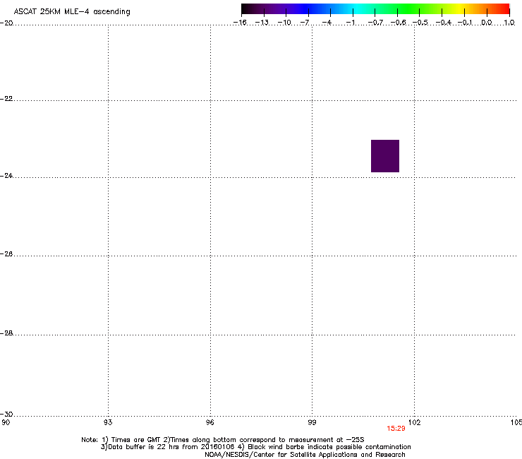522x459 pixels.
Task: Click the color scale value 0.0
Action: click(487, 23)
